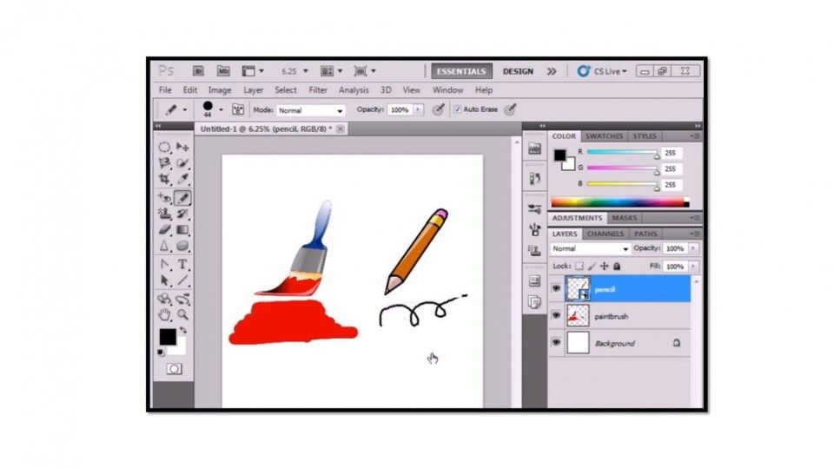Select the Lasso tool

click(x=165, y=163)
